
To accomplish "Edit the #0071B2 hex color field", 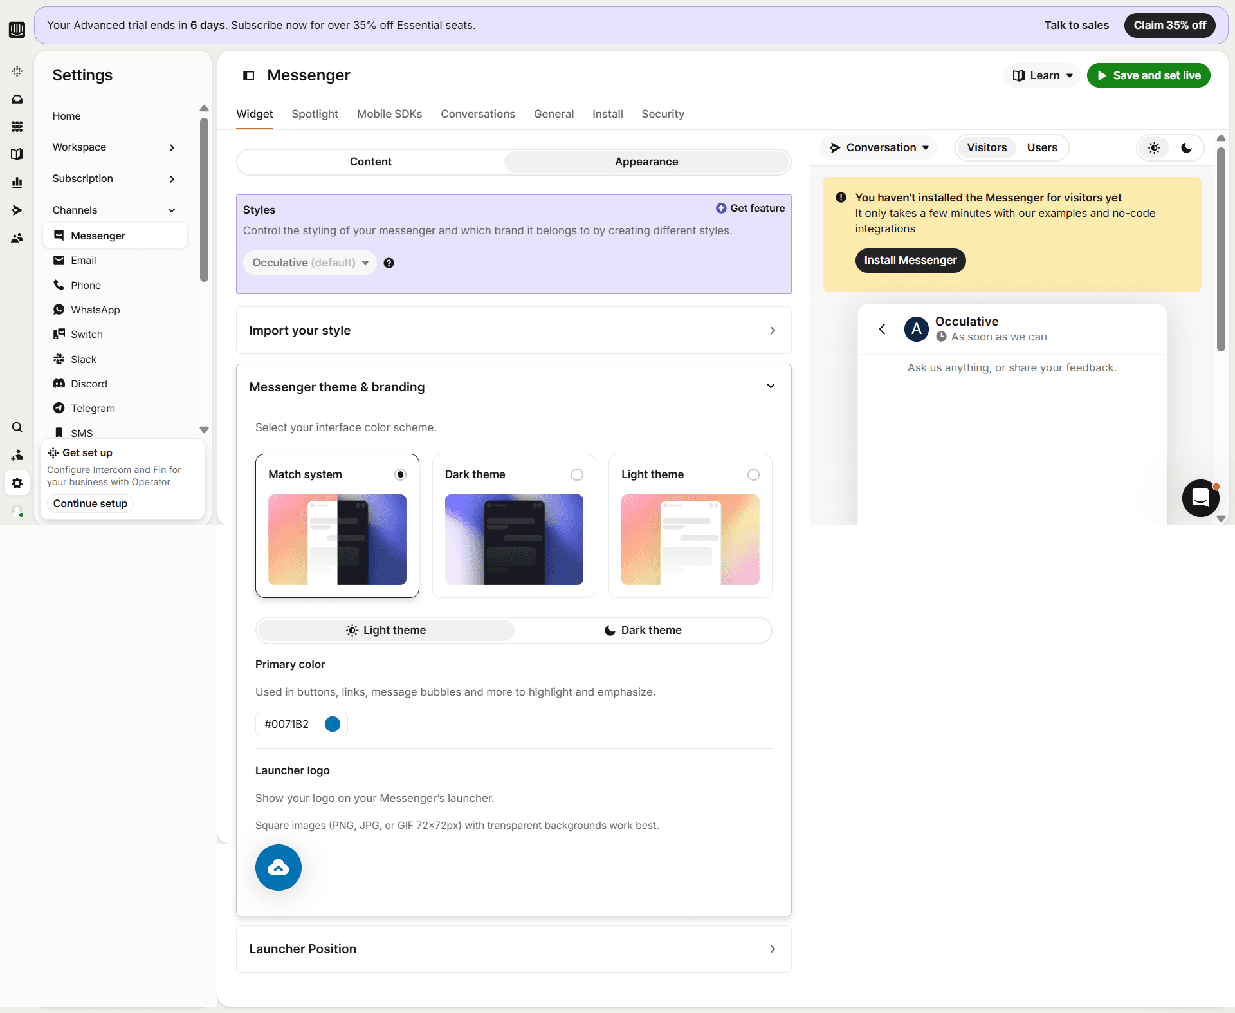I will [287, 724].
